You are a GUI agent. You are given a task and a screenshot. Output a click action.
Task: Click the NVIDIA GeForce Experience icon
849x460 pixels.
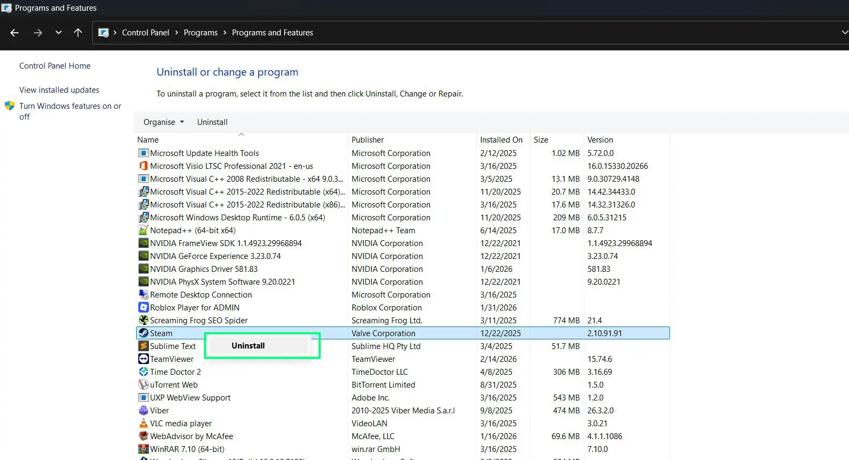click(x=144, y=256)
